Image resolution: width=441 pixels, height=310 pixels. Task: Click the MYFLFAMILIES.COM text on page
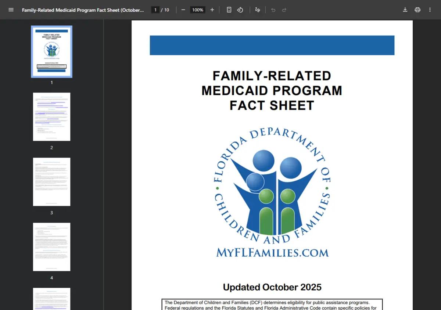tap(272, 252)
